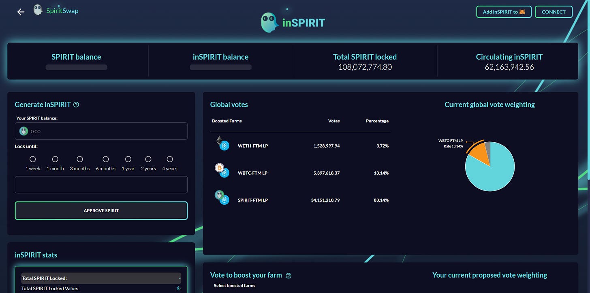Screen dimensions: 590x293
Task: Click the Total SPIRIT Locked Value row
Action: pyautogui.click(x=101, y=289)
